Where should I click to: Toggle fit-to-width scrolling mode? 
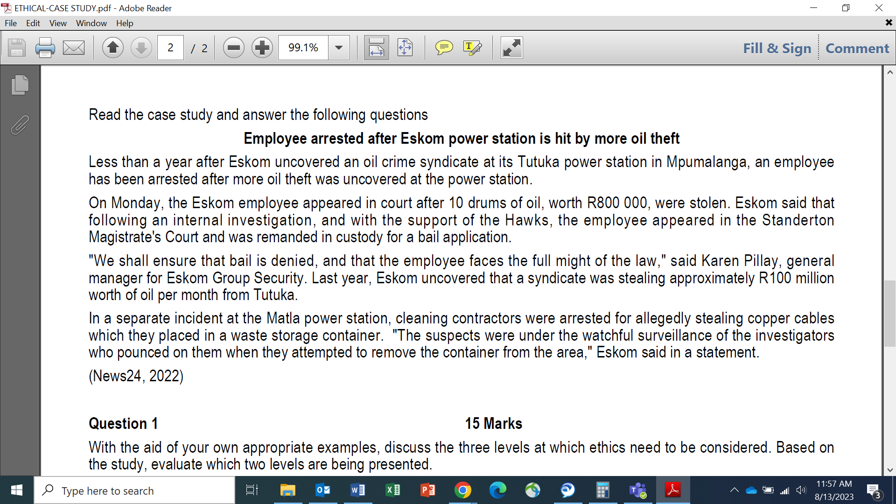coord(376,48)
